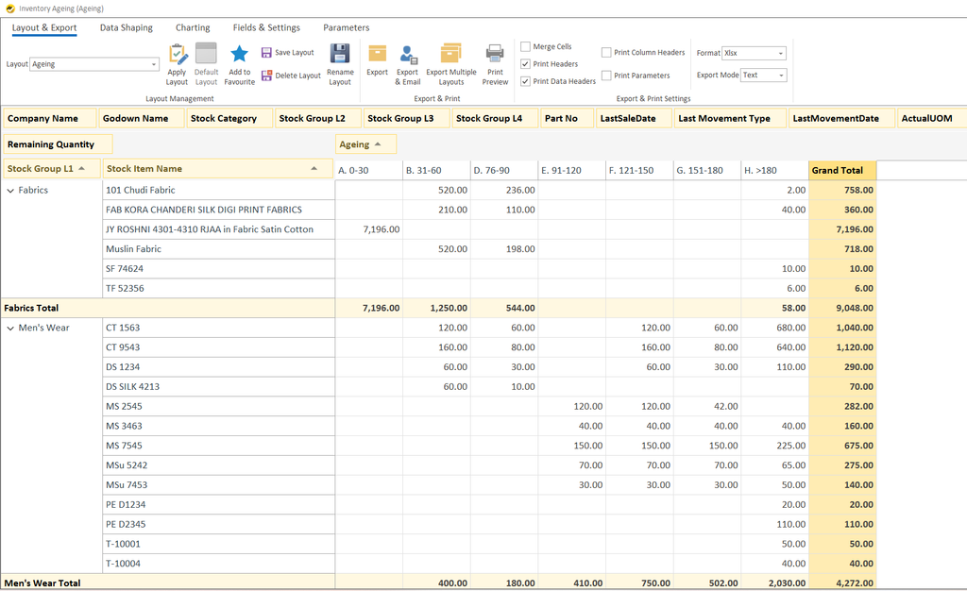Click the Export & Email icon
The height and width of the screenshot is (591, 967).
[x=408, y=55]
